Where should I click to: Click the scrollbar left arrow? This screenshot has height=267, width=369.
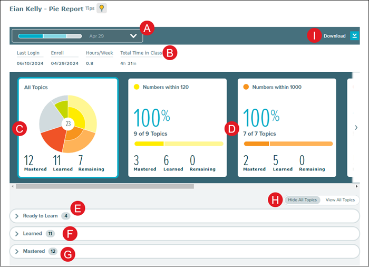pos(12,186)
